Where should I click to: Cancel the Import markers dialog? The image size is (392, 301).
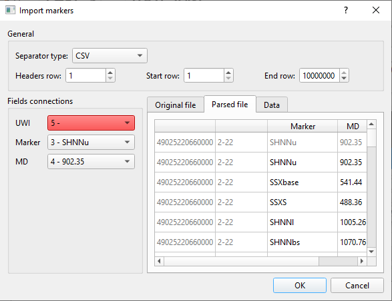(x=357, y=285)
